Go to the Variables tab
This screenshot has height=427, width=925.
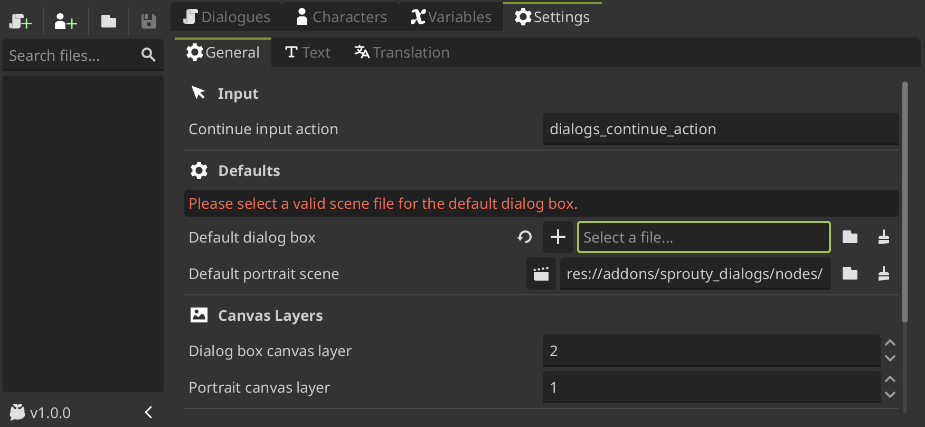coord(451,17)
